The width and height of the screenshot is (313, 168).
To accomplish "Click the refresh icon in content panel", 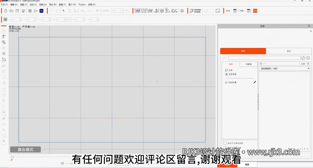I will pyautogui.click(x=303, y=58).
